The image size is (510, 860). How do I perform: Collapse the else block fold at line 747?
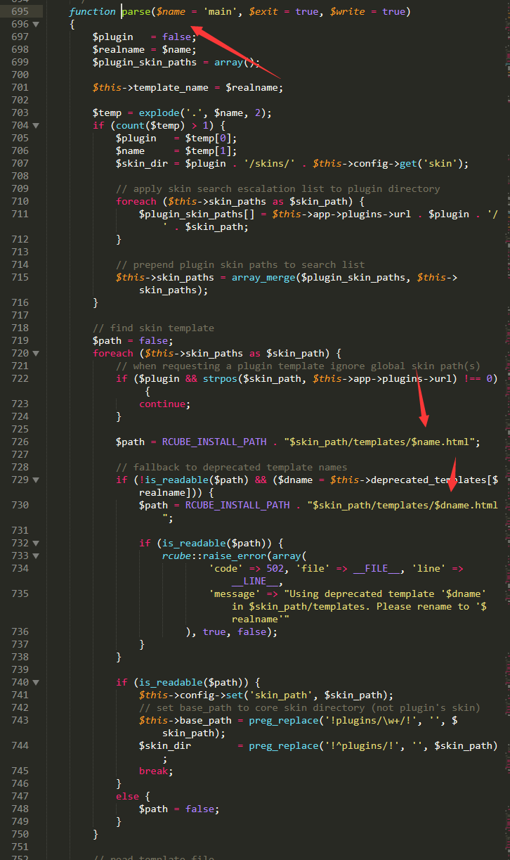[36, 796]
